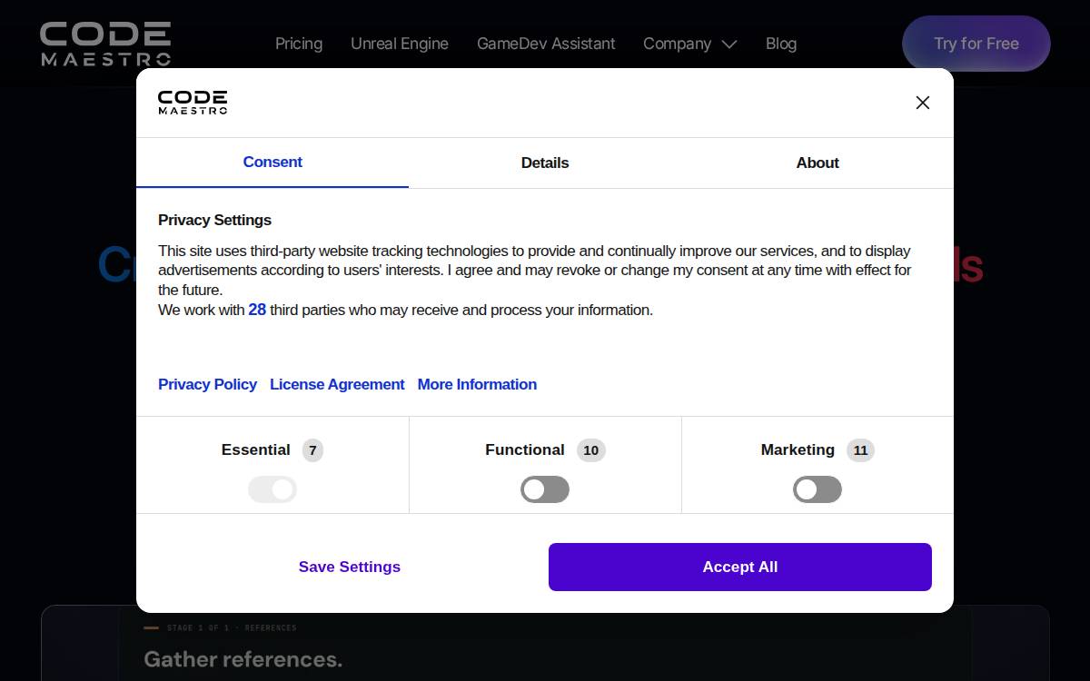Click the Try for Free button
Image resolution: width=1090 pixels, height=681 pixels.
(x=976, y=44)
